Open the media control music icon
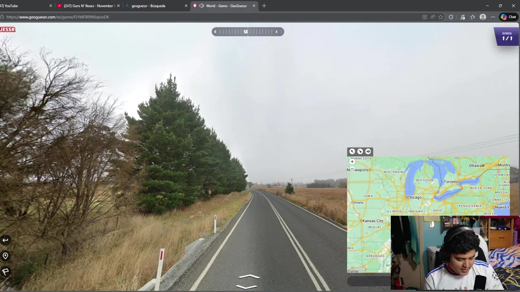520x292 pixels. tap(462, 17)
